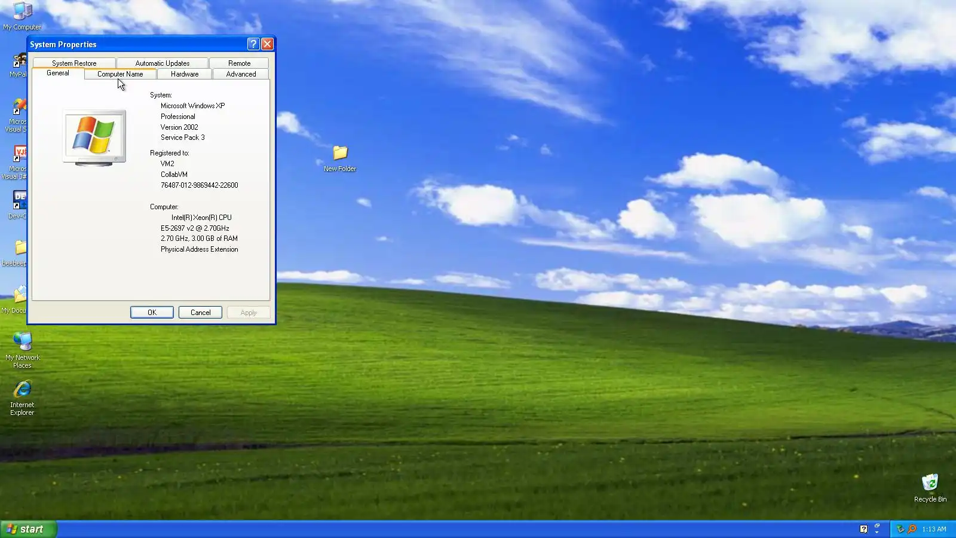Click the 'CollabVM' registration text
Screen dimensions: 956x538
point(174,175)
